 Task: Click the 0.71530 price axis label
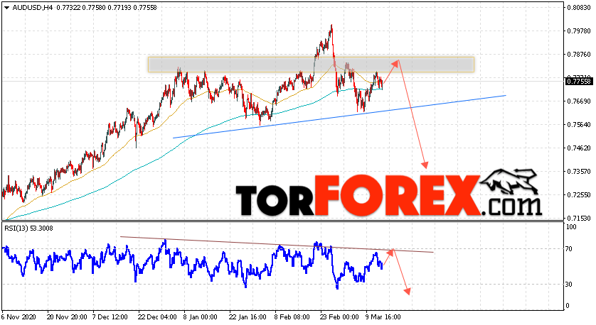(579, 219)
